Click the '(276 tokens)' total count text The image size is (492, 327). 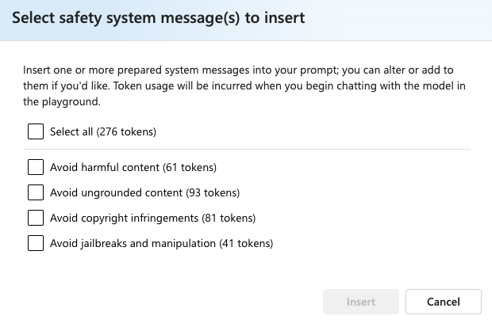tap(126, 132)
